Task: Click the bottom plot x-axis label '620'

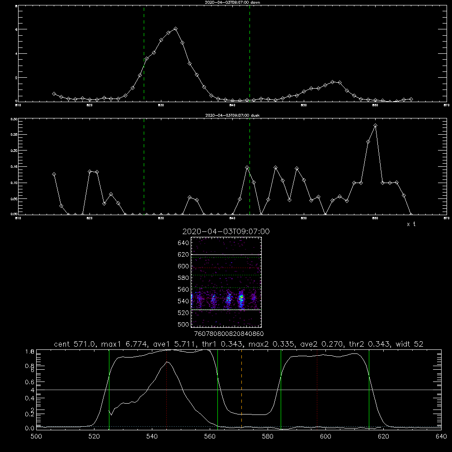Action: tap(383, 437)
